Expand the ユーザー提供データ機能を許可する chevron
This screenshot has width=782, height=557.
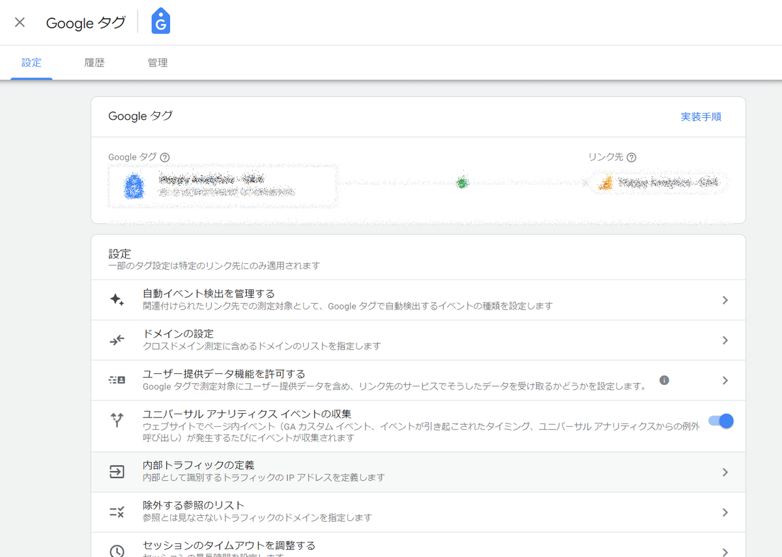coord(725,380)
